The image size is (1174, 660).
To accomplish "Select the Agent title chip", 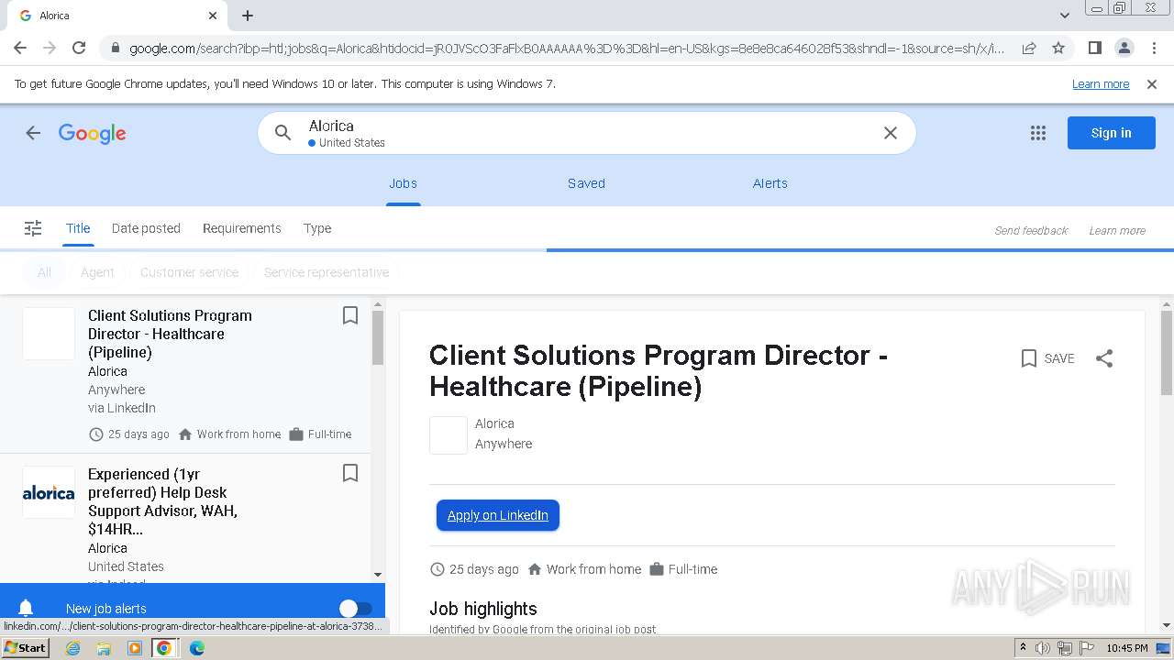I will (x=97, y=272).
